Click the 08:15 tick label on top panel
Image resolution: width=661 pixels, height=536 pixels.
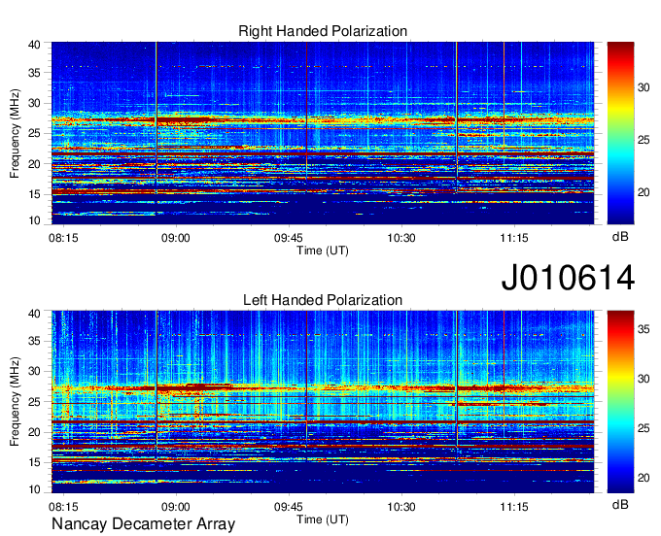coord(63,238)
